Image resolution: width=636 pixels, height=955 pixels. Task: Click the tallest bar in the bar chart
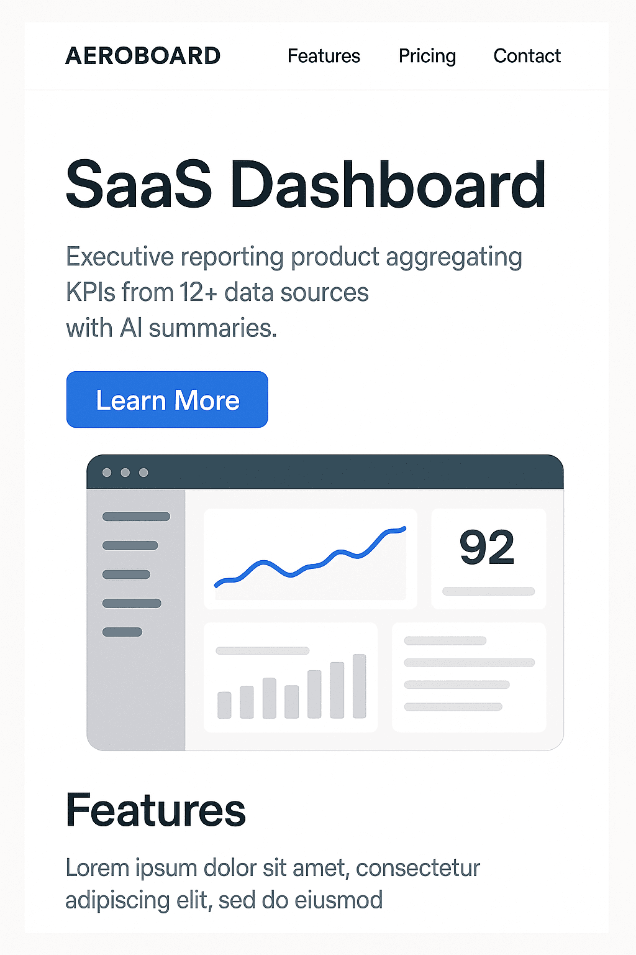click(x=359, y=686)
